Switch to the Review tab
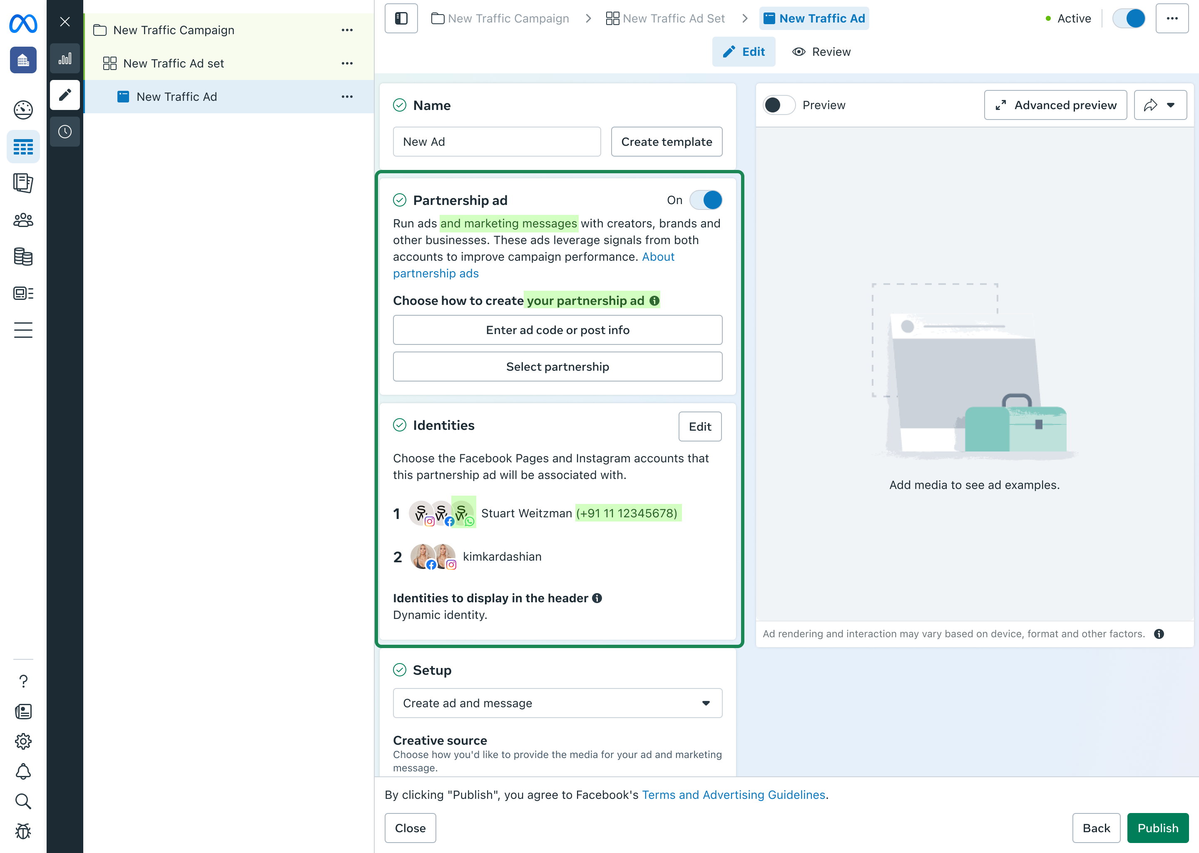Image resolution: width=1199 pixels, height=853 pixels. pyautogui.click(x=821, y=52)
